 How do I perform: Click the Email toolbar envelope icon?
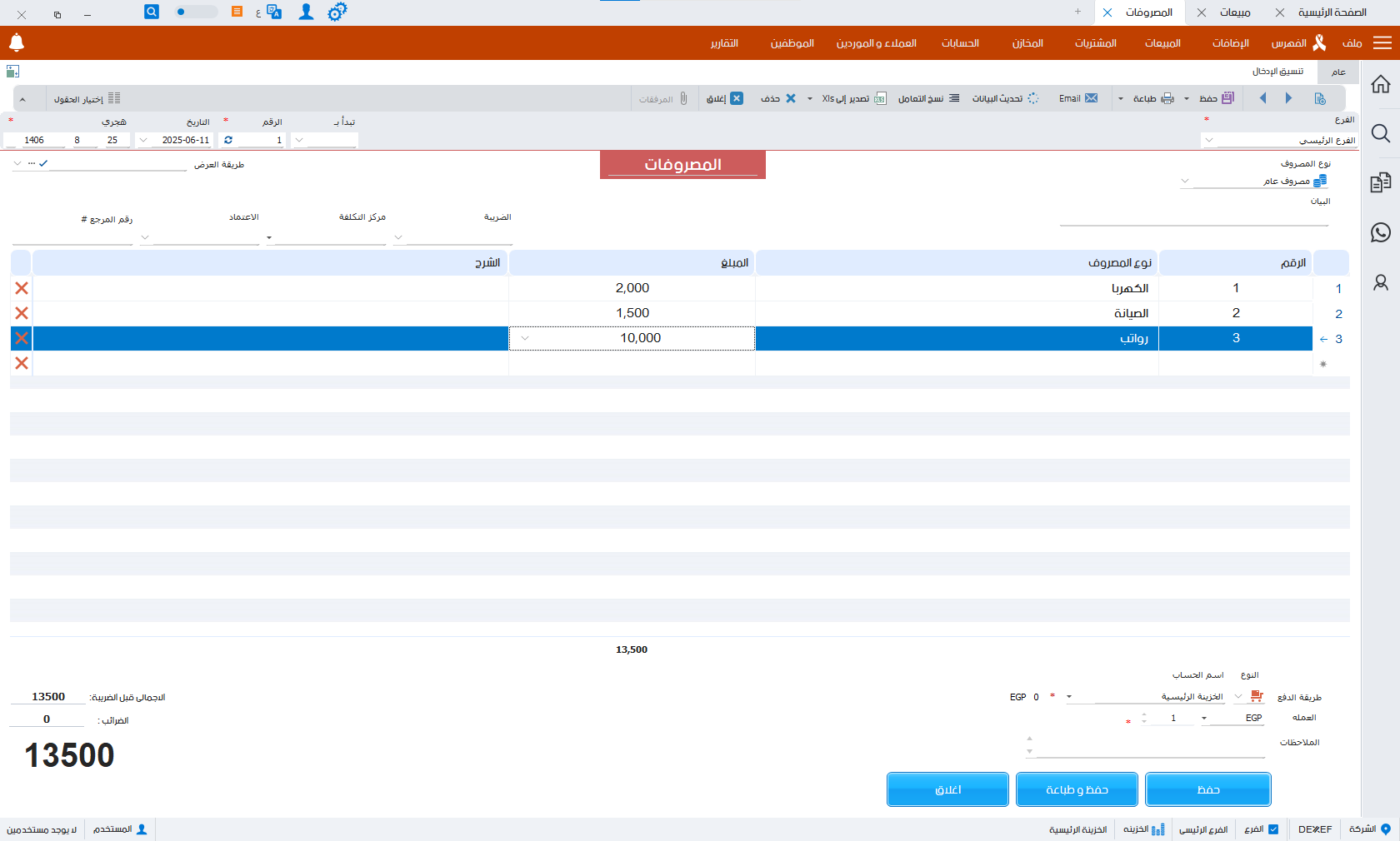1091,98
